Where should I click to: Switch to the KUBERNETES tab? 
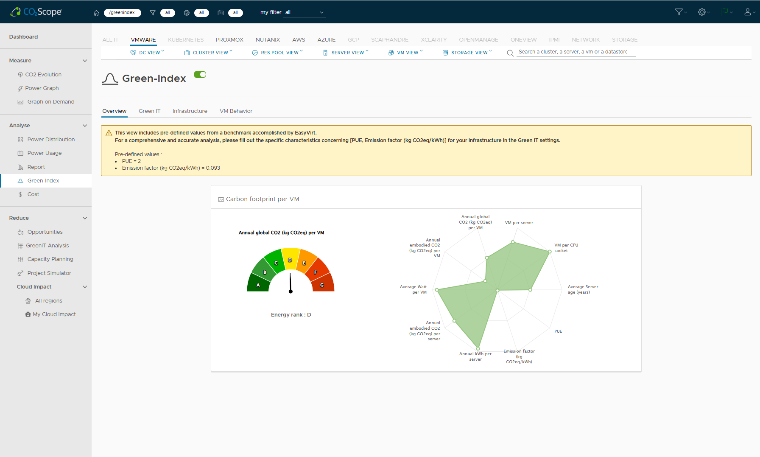point(186,40)
